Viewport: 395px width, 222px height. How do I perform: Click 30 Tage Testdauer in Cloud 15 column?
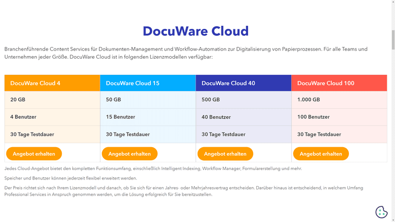coord(148,134)
